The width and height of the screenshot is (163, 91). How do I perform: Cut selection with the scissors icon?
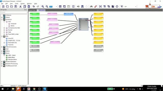(20, 7)
